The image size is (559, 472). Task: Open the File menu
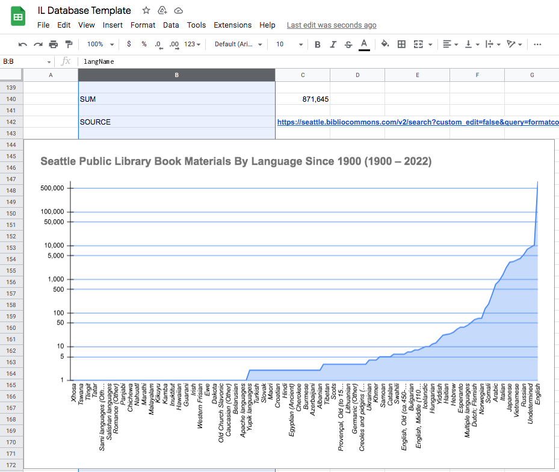click(43, 25)
